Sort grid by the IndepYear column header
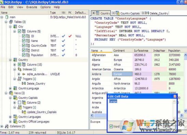Viewport: 187px width, 135px height. pos(159,51)
